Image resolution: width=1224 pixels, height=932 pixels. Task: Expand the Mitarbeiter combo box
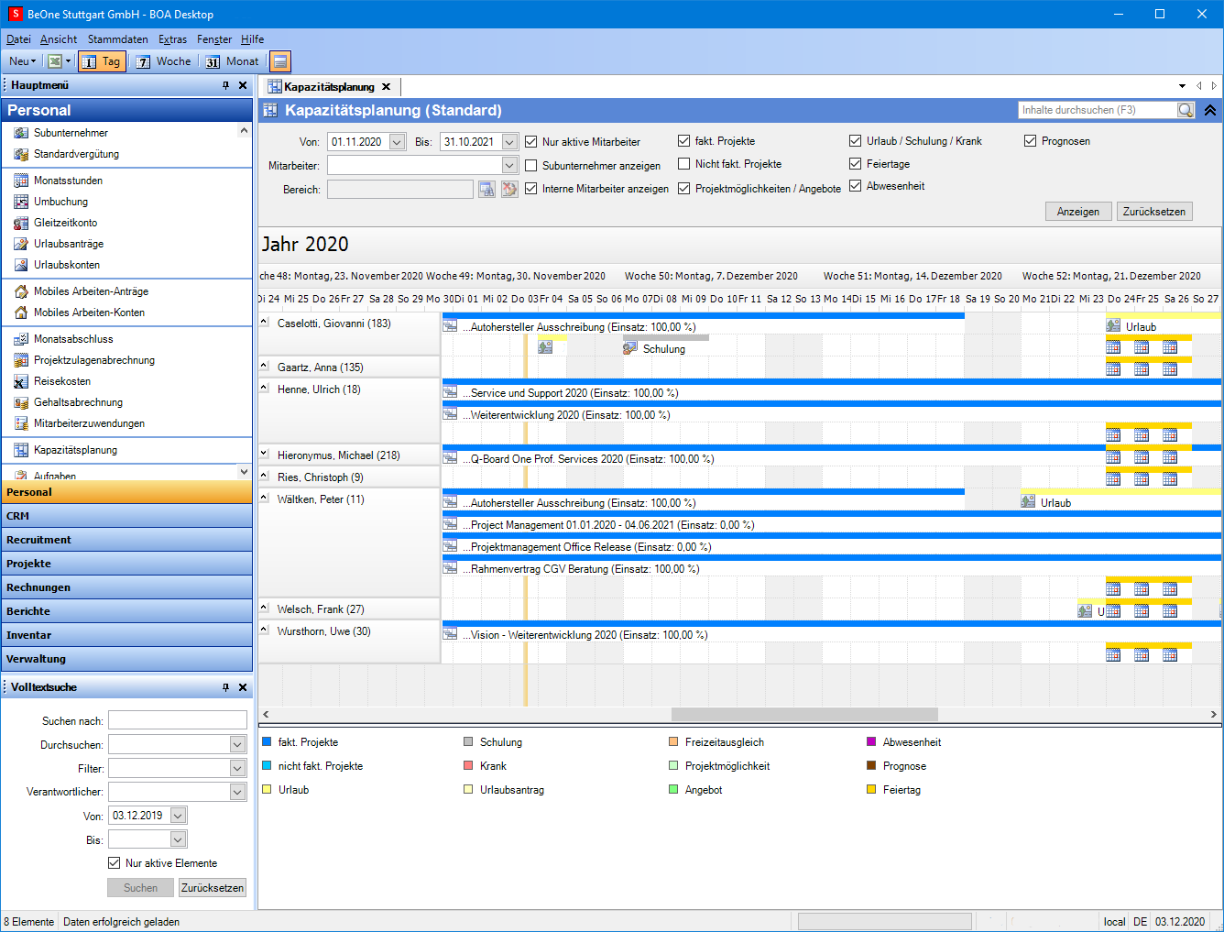coord(510,166)
